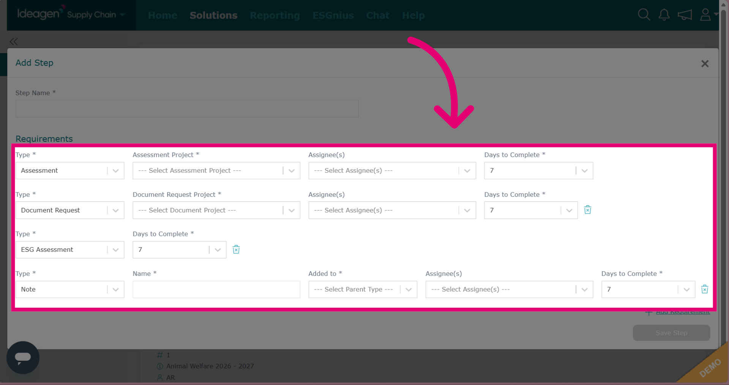Screen dimensions: 729x385
Task: Open Type dropdown showing Note
Action: (70, 289)
